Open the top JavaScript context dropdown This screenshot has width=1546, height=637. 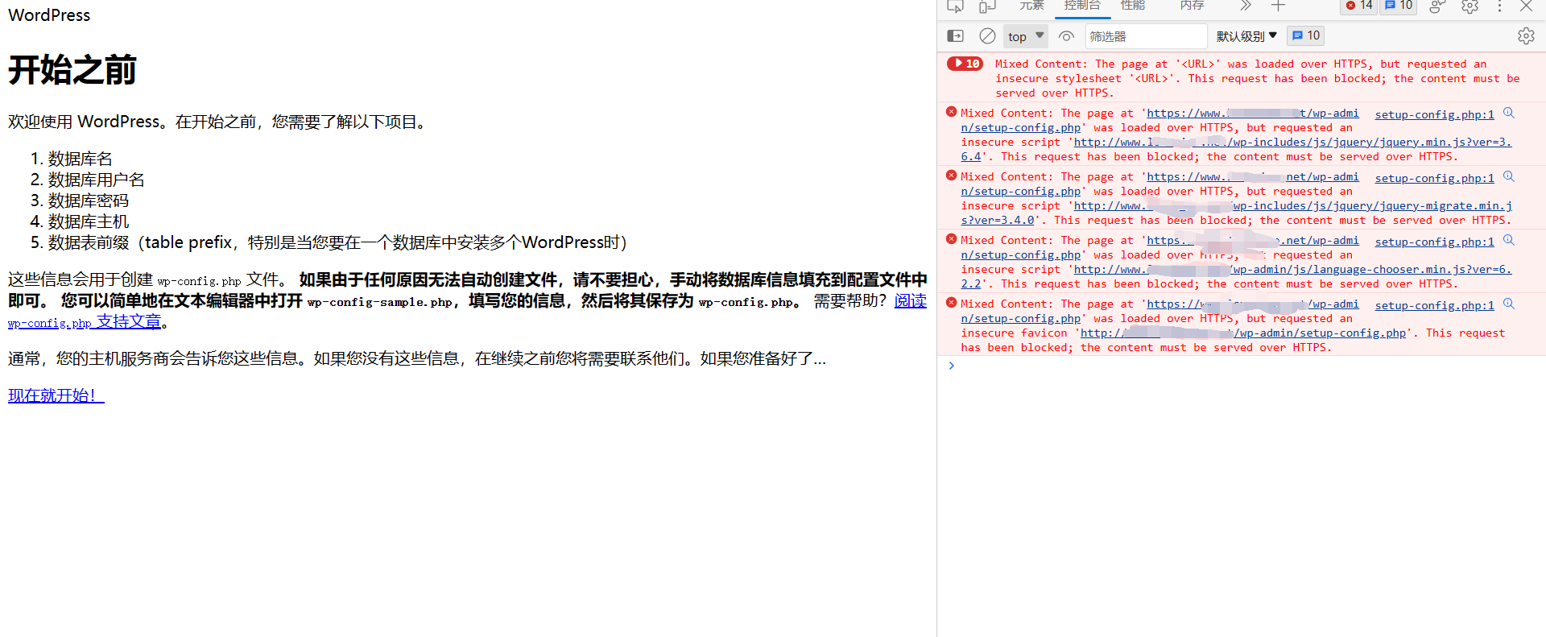point(1026,36)
